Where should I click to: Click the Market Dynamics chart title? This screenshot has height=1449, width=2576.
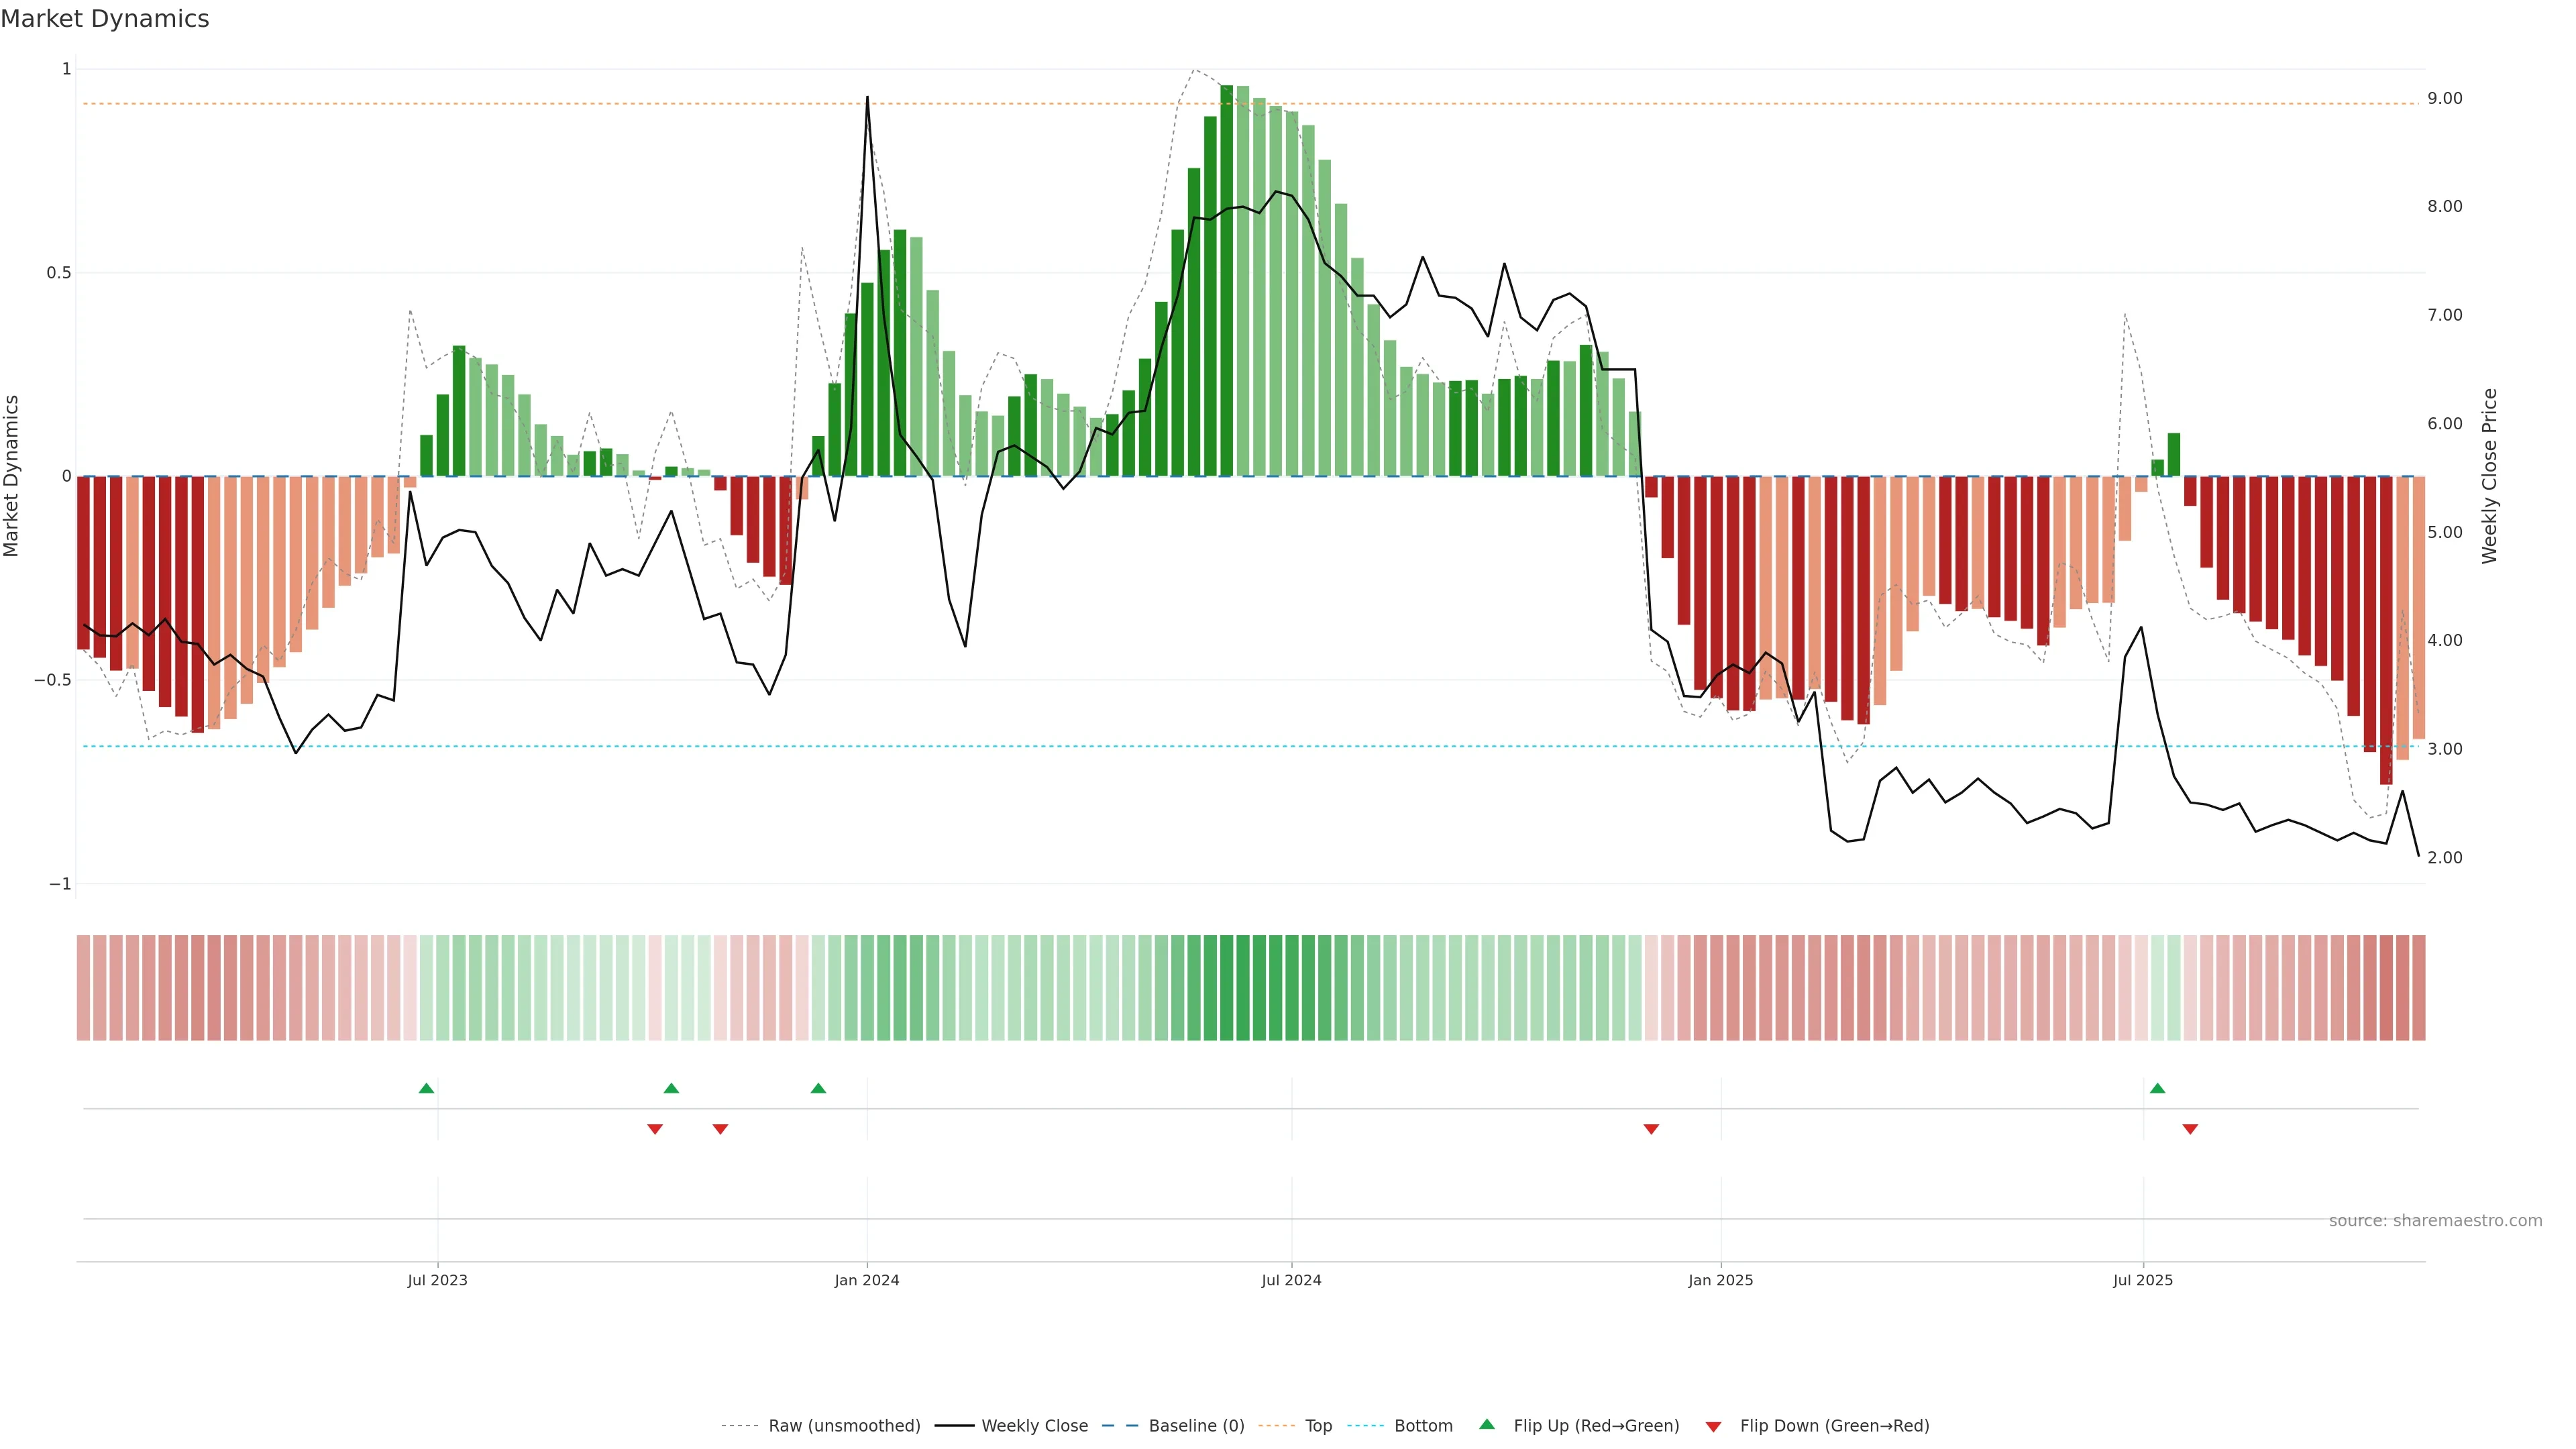[x=105, y=19]
